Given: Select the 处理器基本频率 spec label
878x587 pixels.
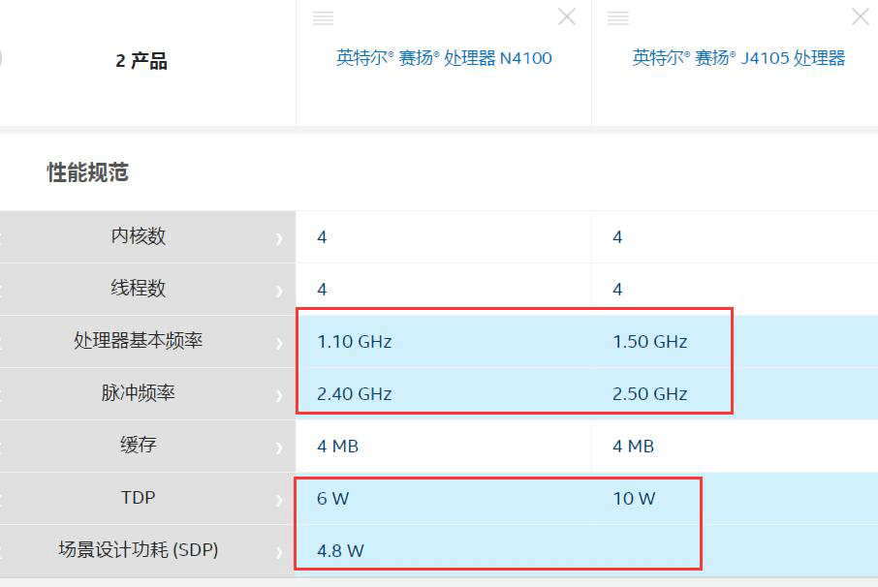Looking at the screenshot, I should click(139, 340).
